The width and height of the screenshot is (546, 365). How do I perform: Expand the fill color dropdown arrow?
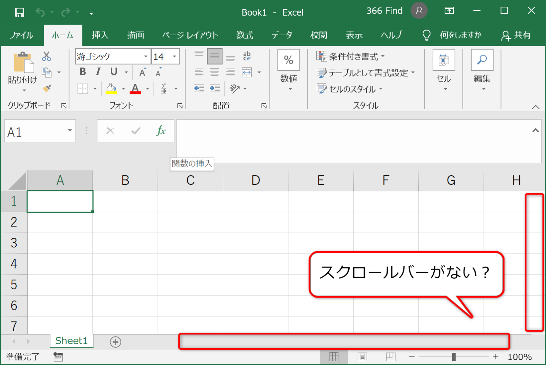(123, 88)
